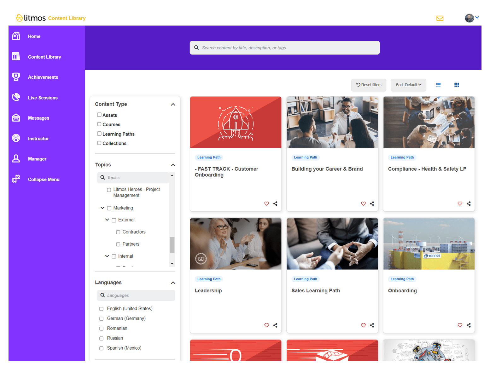Collapse the Internal tree node
The width and height of the screenshot is (490, 372).
[x=107, y=256]
